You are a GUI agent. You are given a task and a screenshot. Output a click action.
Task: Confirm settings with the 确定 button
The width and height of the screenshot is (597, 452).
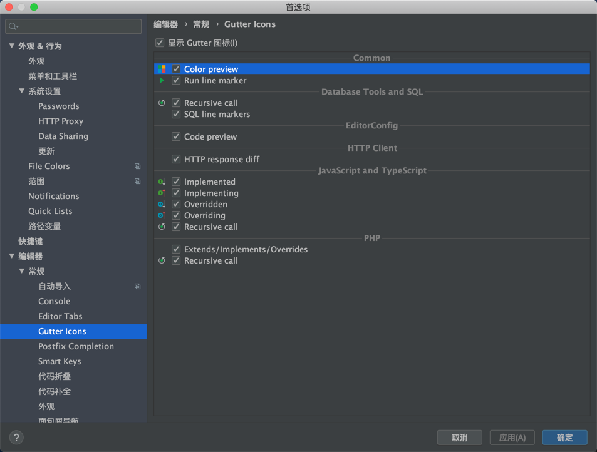point(564,438)
